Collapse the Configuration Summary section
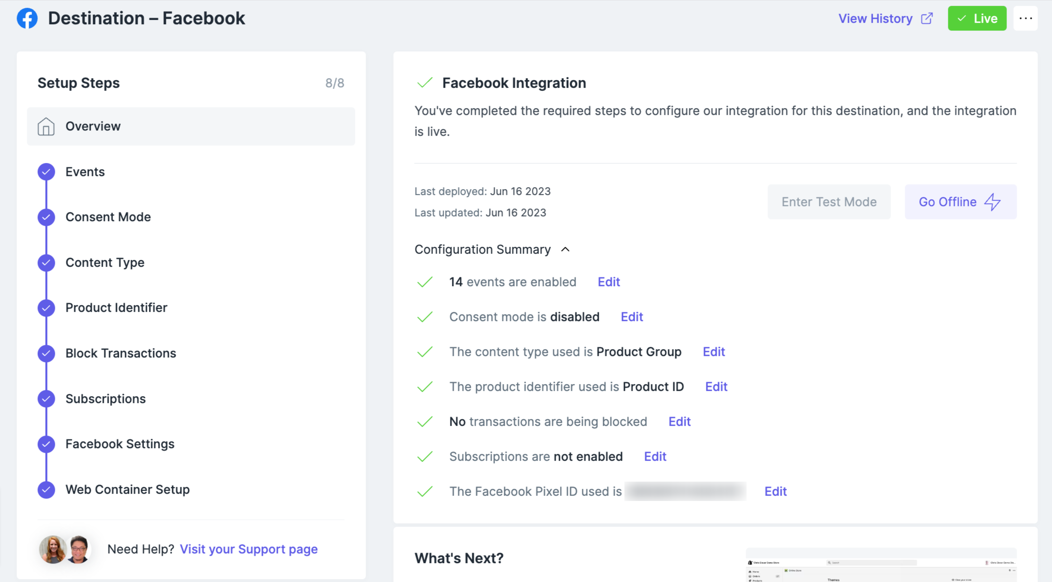This screenshot has width=1052, height=582. [x=565, y=249]
